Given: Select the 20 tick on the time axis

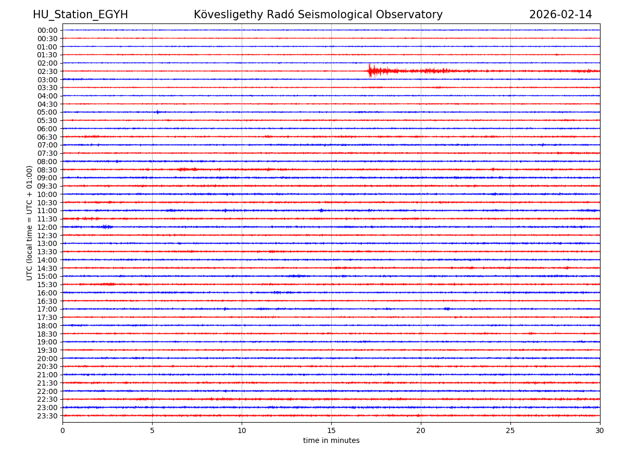Looking at the screenshot, I should (x=421, y=430).
